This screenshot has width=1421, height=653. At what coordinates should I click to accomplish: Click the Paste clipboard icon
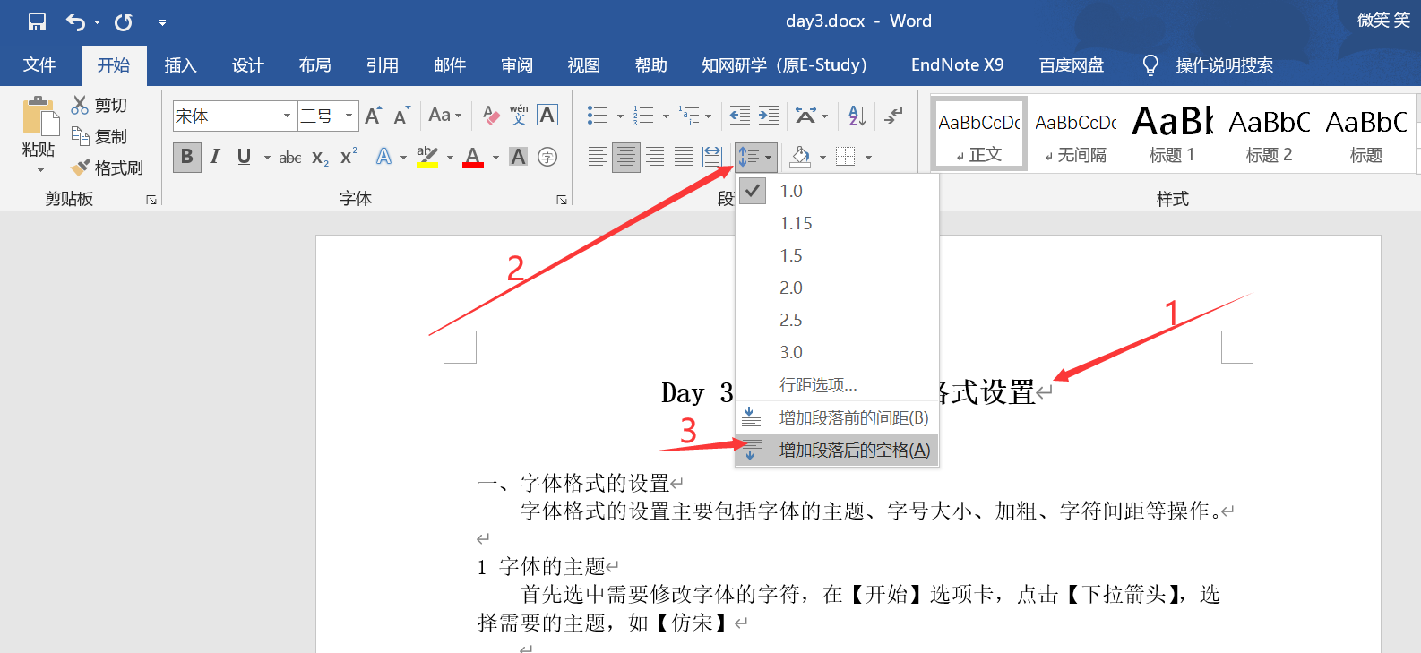pos(39,116)
